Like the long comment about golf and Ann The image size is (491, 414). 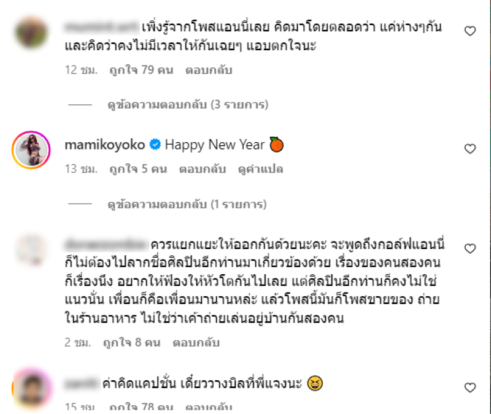click(x=470, y=248)
